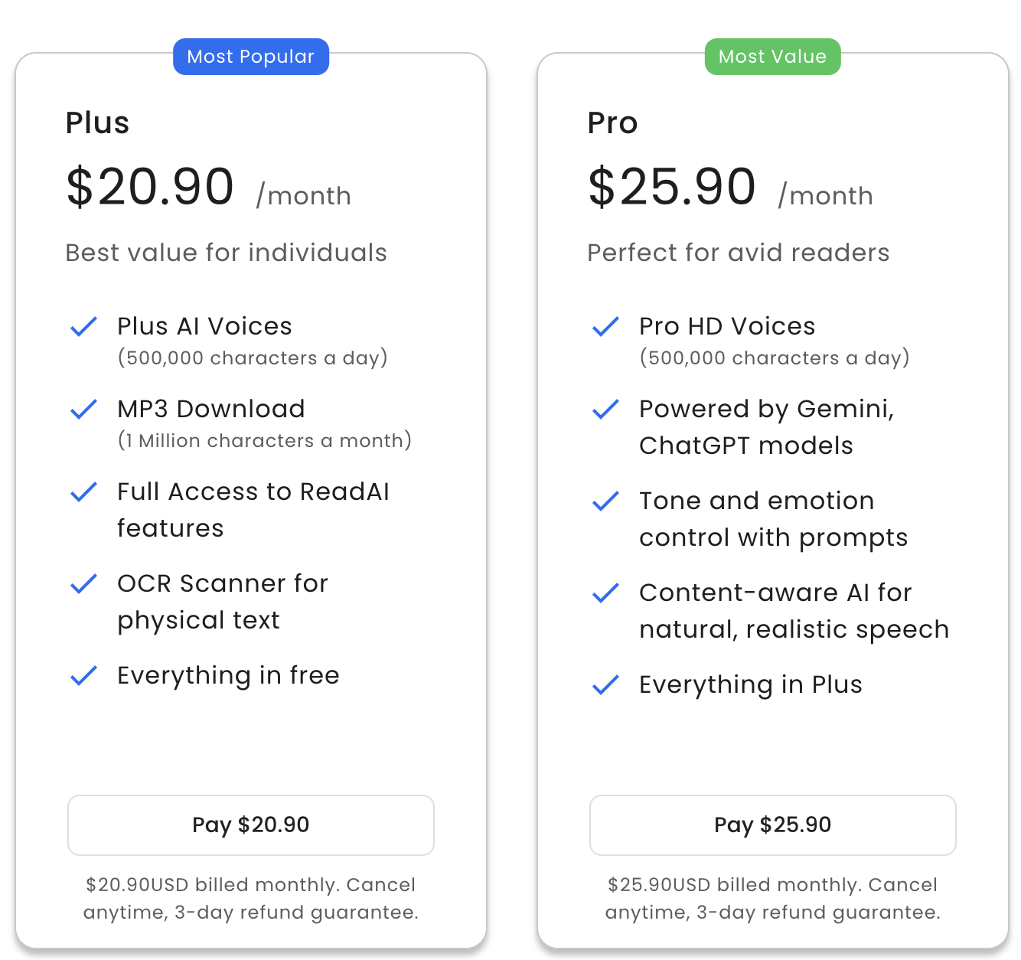This screenshot has height=960, width=1021.
Task: Click the Most Popular badge
Action: click(x=251, y=57)
